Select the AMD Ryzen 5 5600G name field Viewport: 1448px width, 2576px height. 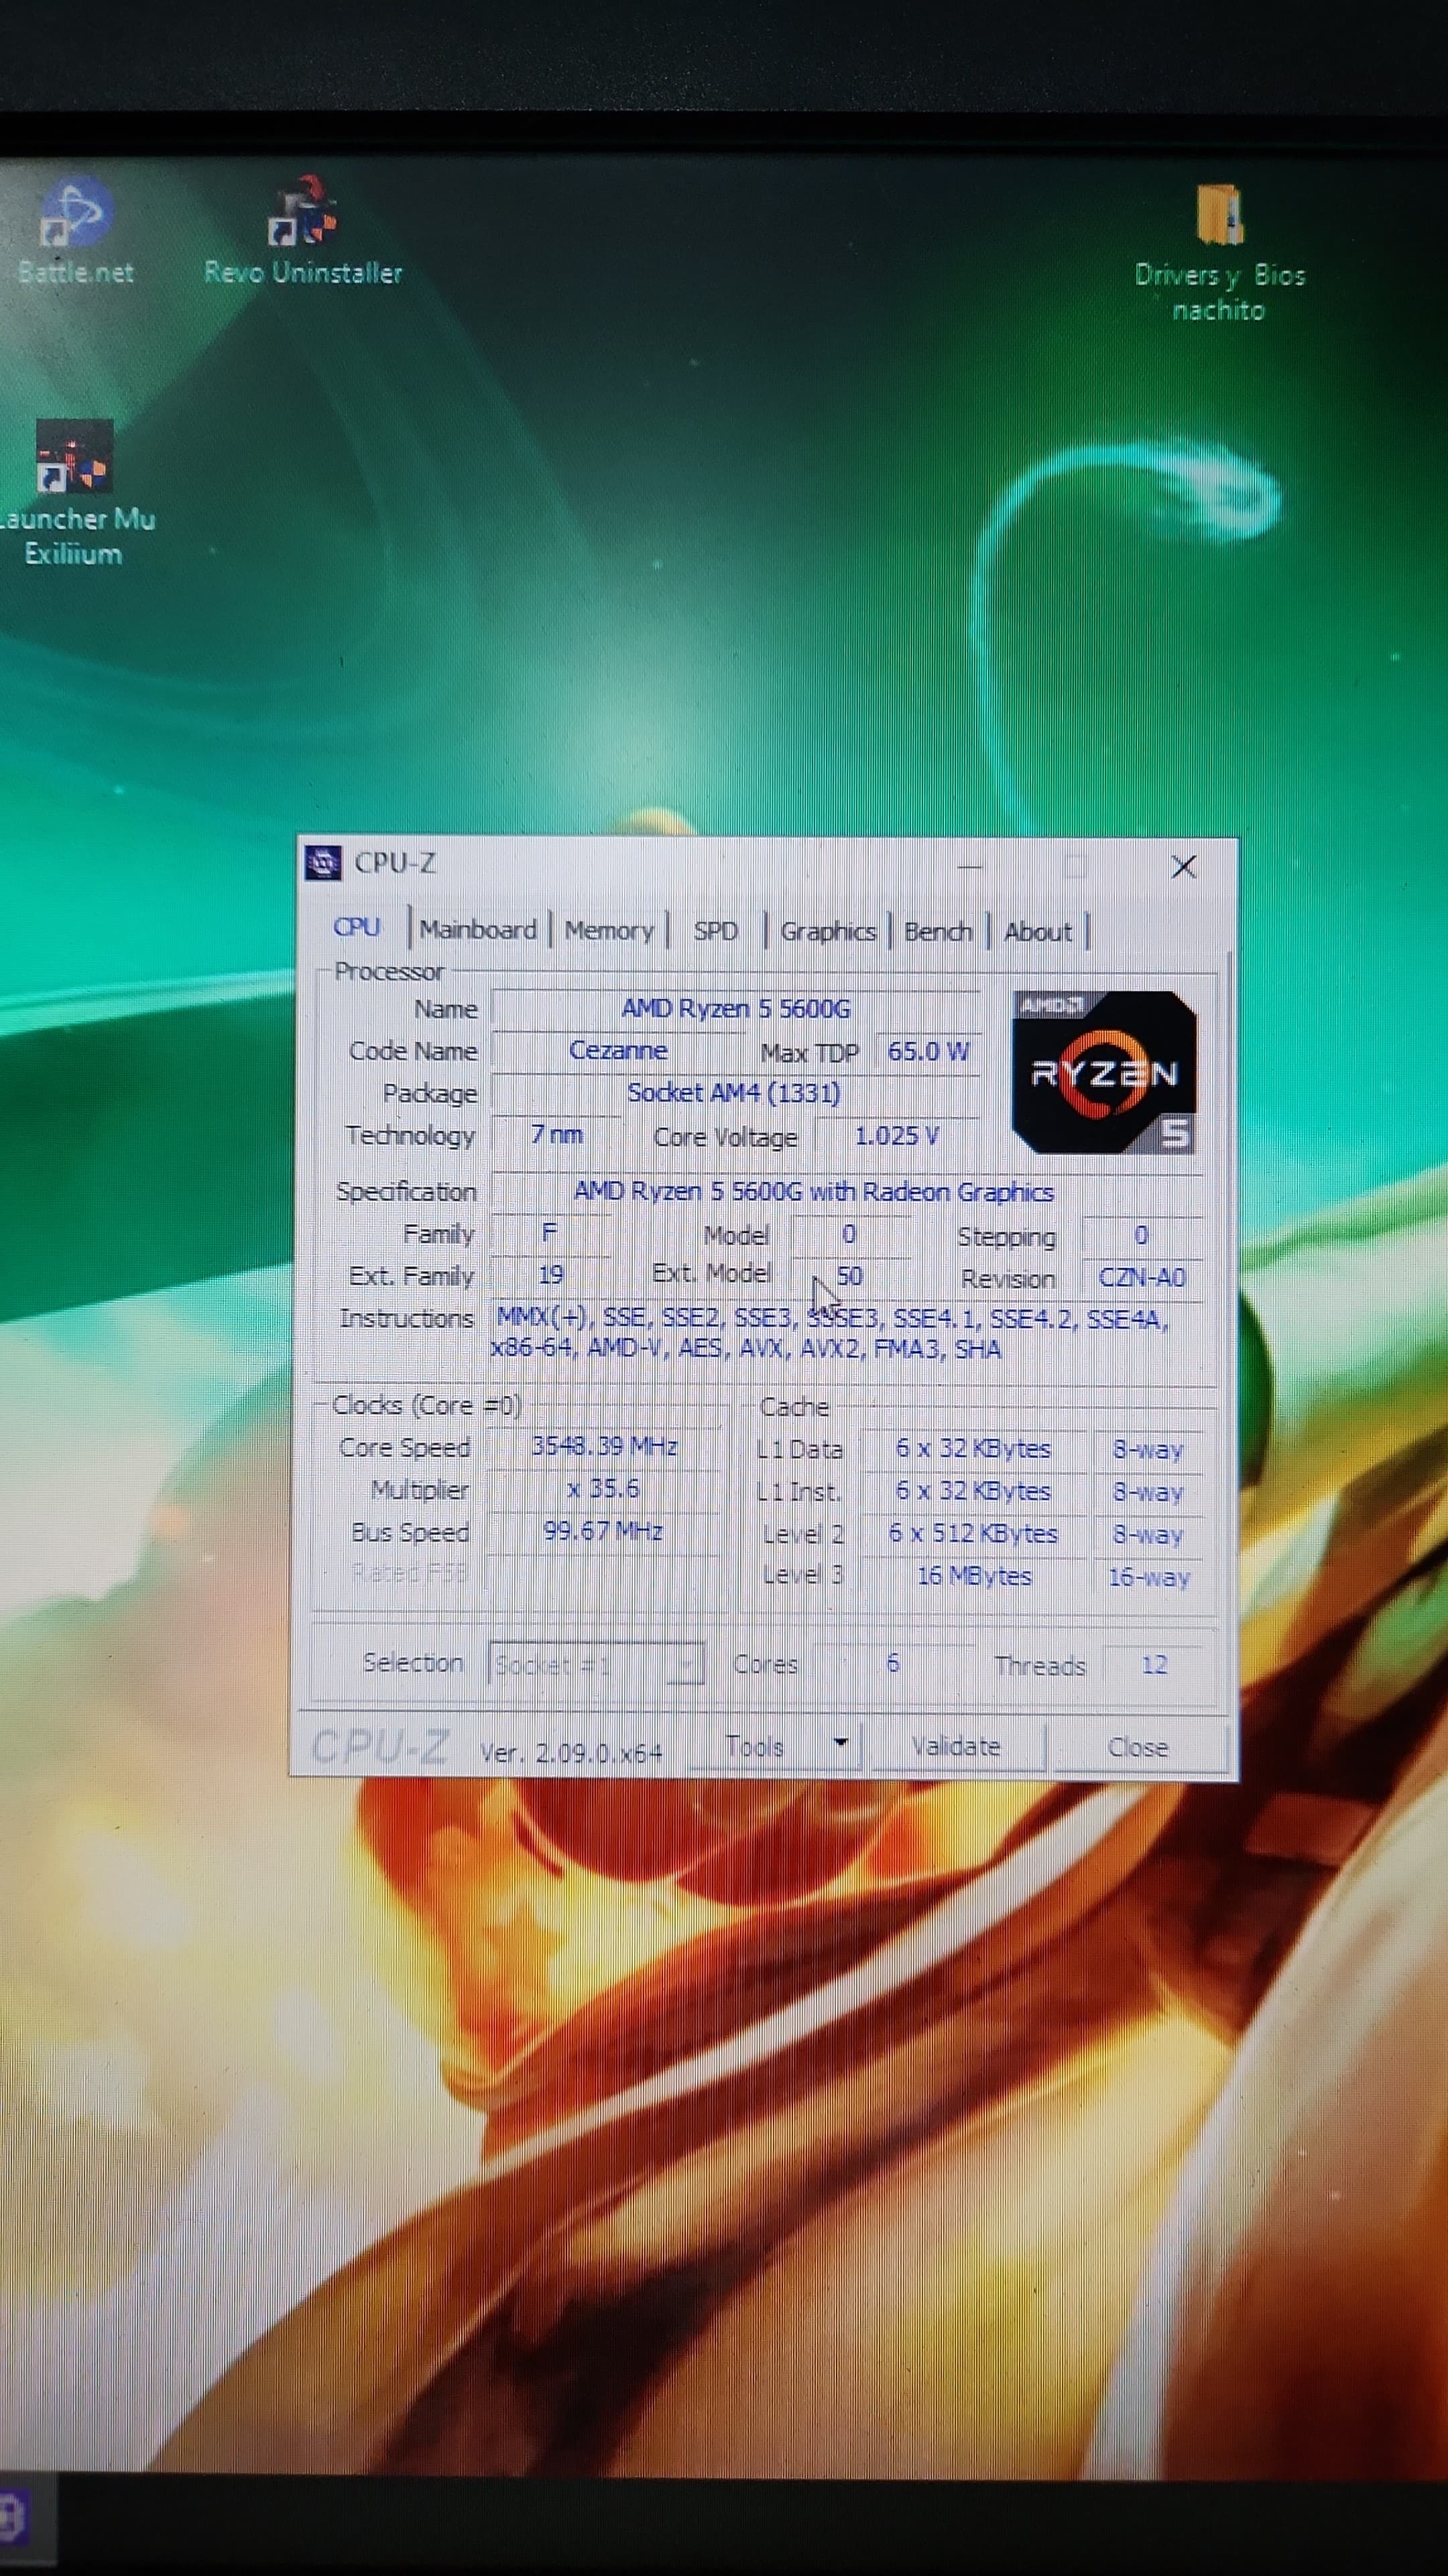click(735, 1008)
